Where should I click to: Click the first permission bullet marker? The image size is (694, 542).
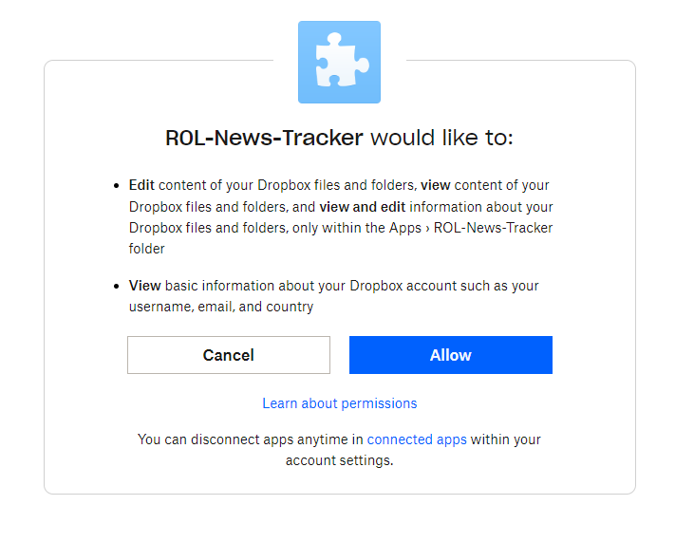point(117,185)
